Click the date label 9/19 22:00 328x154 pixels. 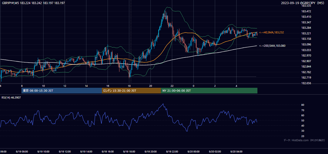click(172, 152)
